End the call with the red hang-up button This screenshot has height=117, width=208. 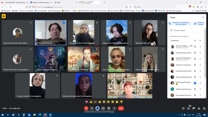[121, 109]
